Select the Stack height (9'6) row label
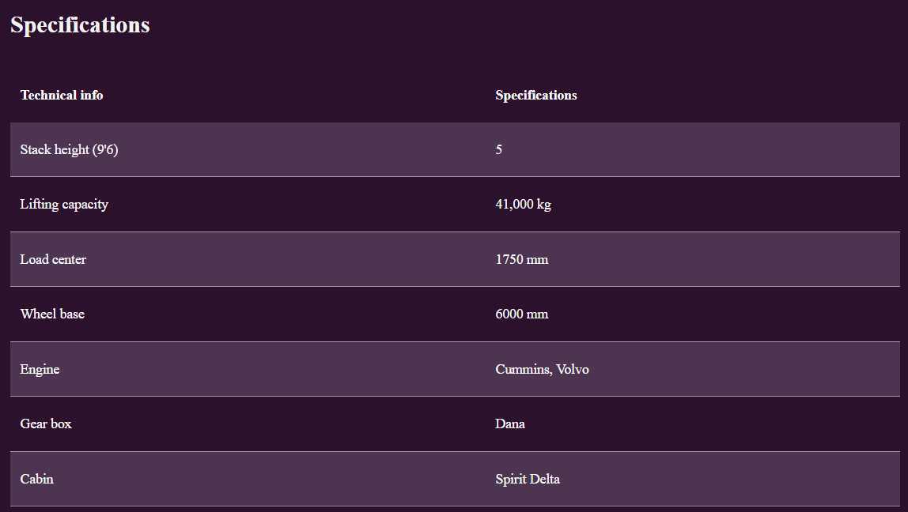908x512 pixels. pos(69,149)
